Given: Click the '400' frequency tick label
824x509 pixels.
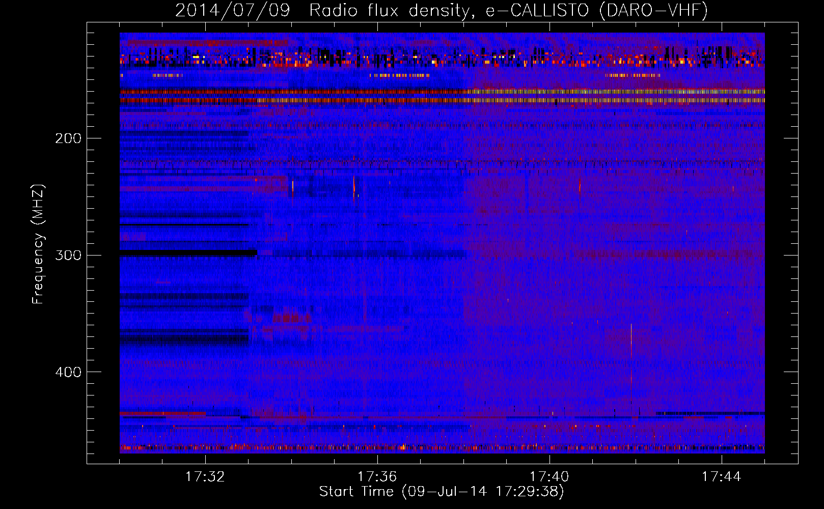Looking at the screenshot, I should click(x=68, y=372).
